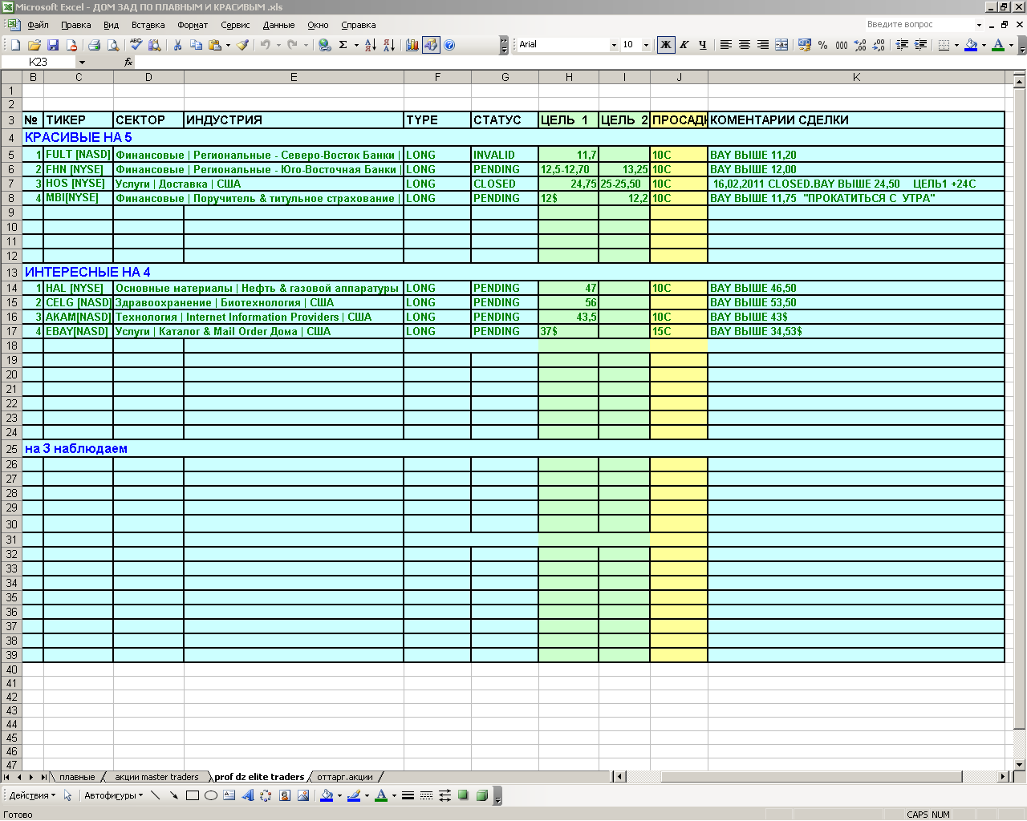Expand the Name Box K23 dropdown
Viewport: 1027px width, 821px height.
click(82, 62)
